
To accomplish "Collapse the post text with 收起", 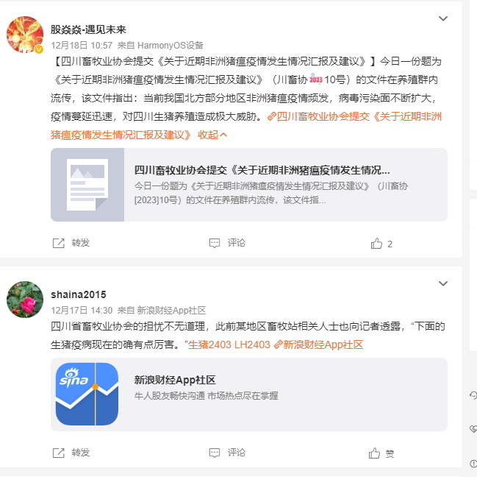I will [212, 135].
